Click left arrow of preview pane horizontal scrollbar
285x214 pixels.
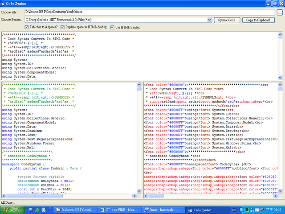tap(4, 196)
